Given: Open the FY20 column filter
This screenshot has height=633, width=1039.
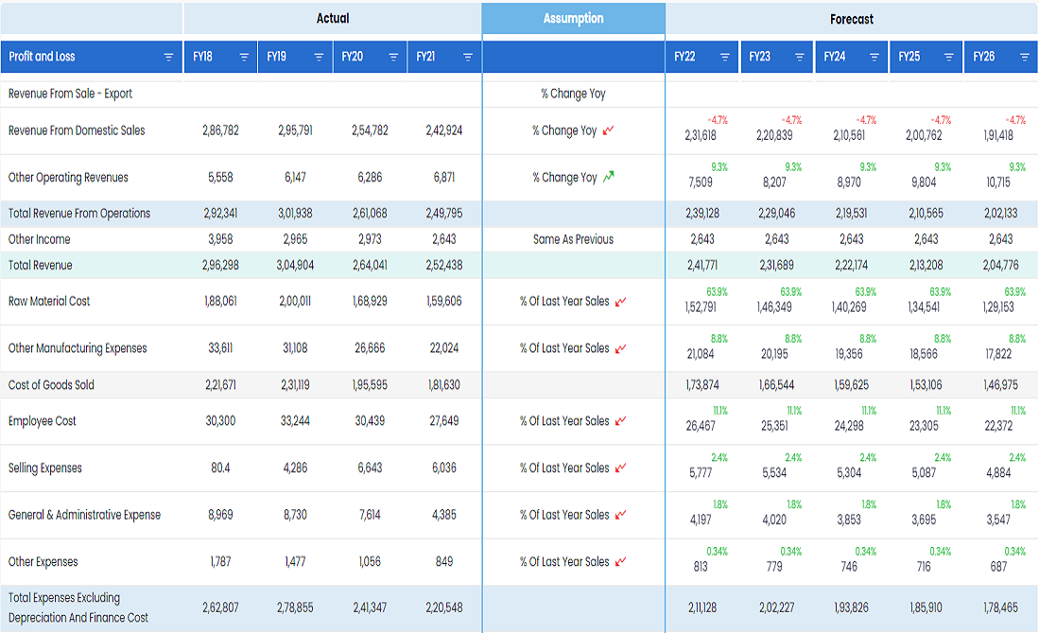Looking at the screenshot, I should coord(393,58).
